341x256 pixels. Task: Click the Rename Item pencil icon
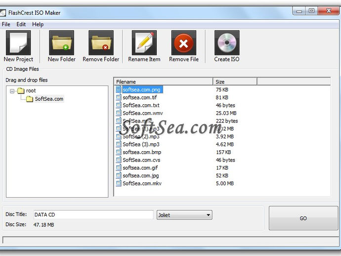point(144,43)
